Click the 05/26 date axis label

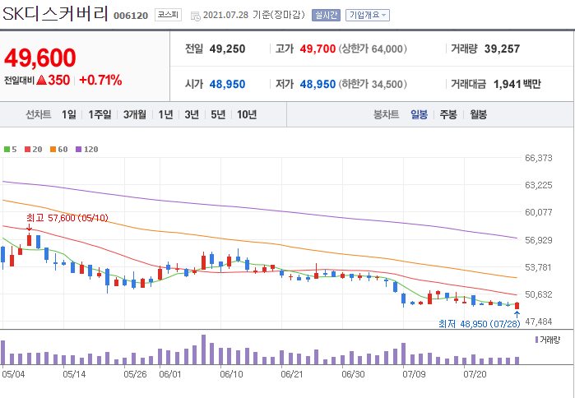click(135, 374)
